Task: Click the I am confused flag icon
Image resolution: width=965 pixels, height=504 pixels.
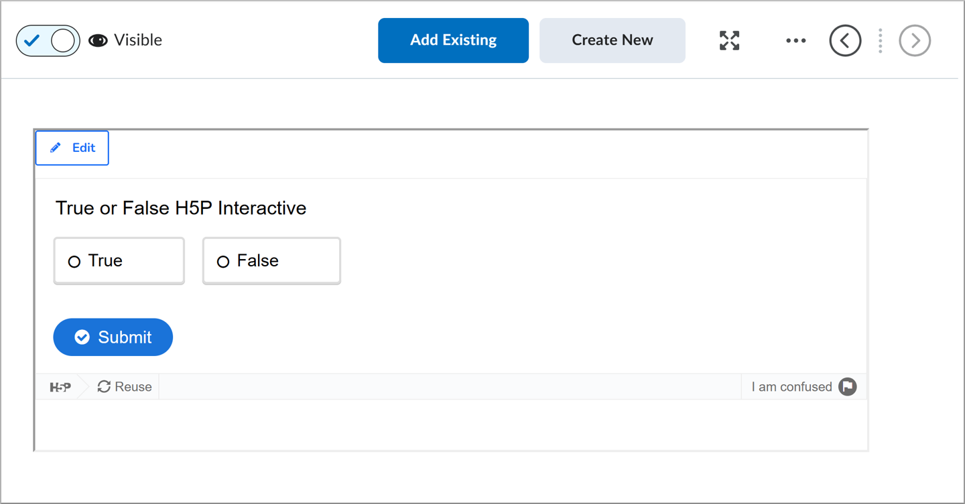Action: pyautogui.click(x=848, y=387)
